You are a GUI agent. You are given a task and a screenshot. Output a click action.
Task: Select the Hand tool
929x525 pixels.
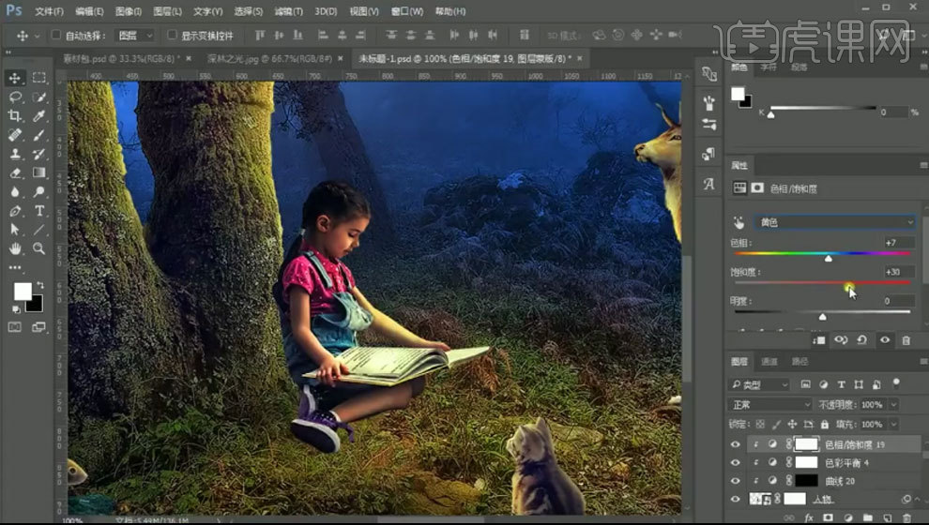(15, 248)
